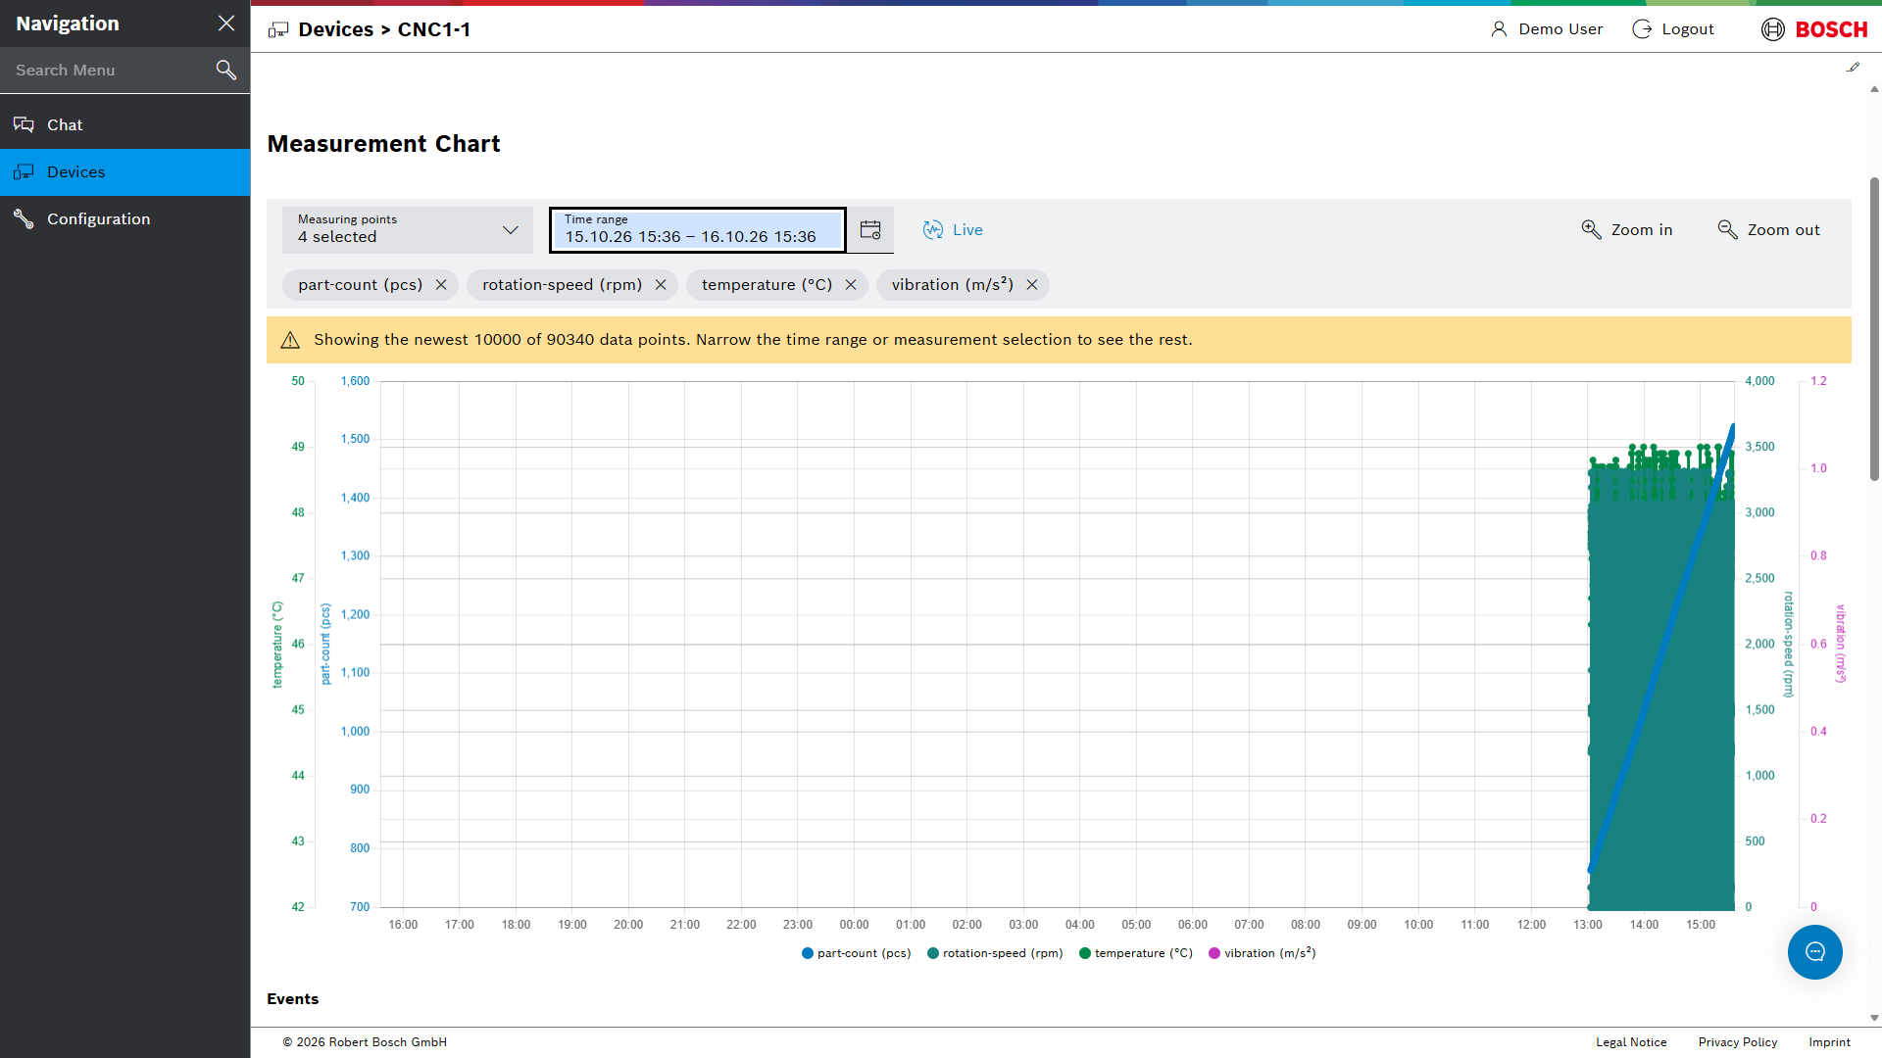Image resolution: width=1882 pixels, height=1058 pixels.
Task: Remove the rotation-speed (rpm) chip
Action: point(661,285)
